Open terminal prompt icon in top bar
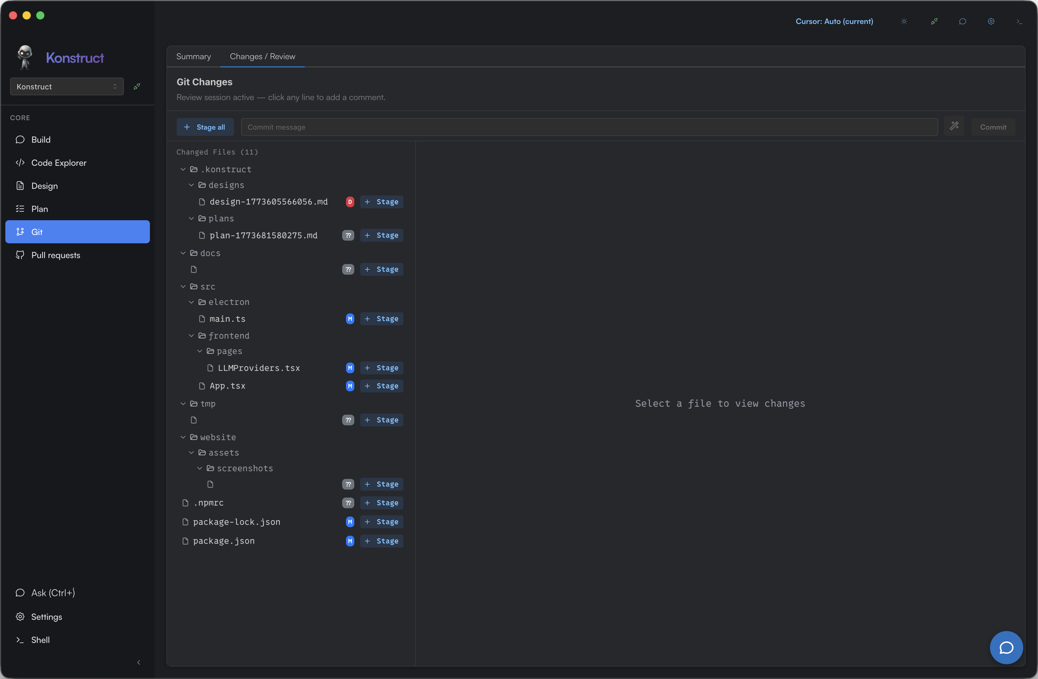Screen dimensions: 1038x679 pos(1019,21)
